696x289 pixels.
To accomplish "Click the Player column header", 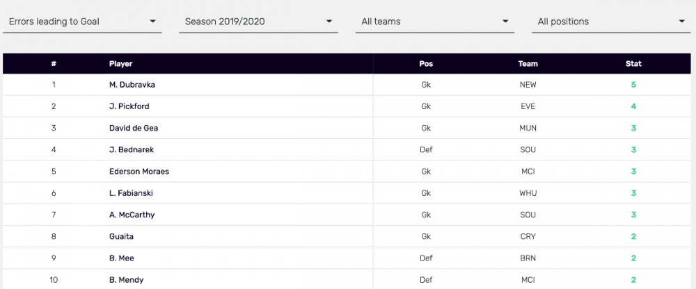I will [x=120, y=64].
